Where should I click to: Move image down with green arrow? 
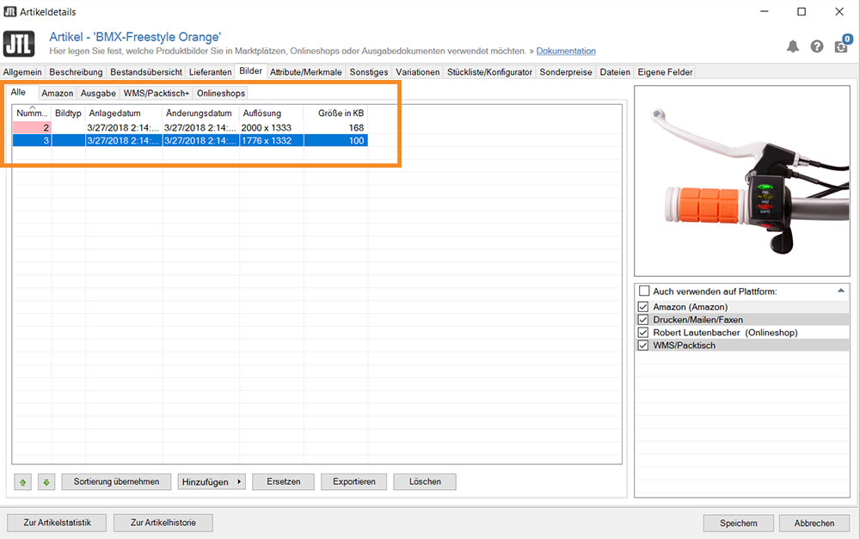pos(46,482)
